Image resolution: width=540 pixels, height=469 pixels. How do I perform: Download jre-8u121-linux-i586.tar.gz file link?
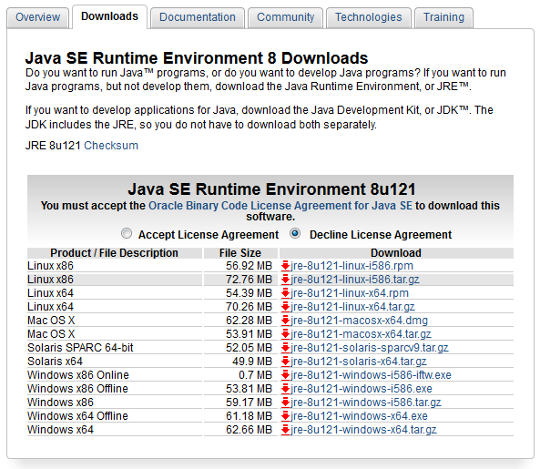(x=355, y=280)
